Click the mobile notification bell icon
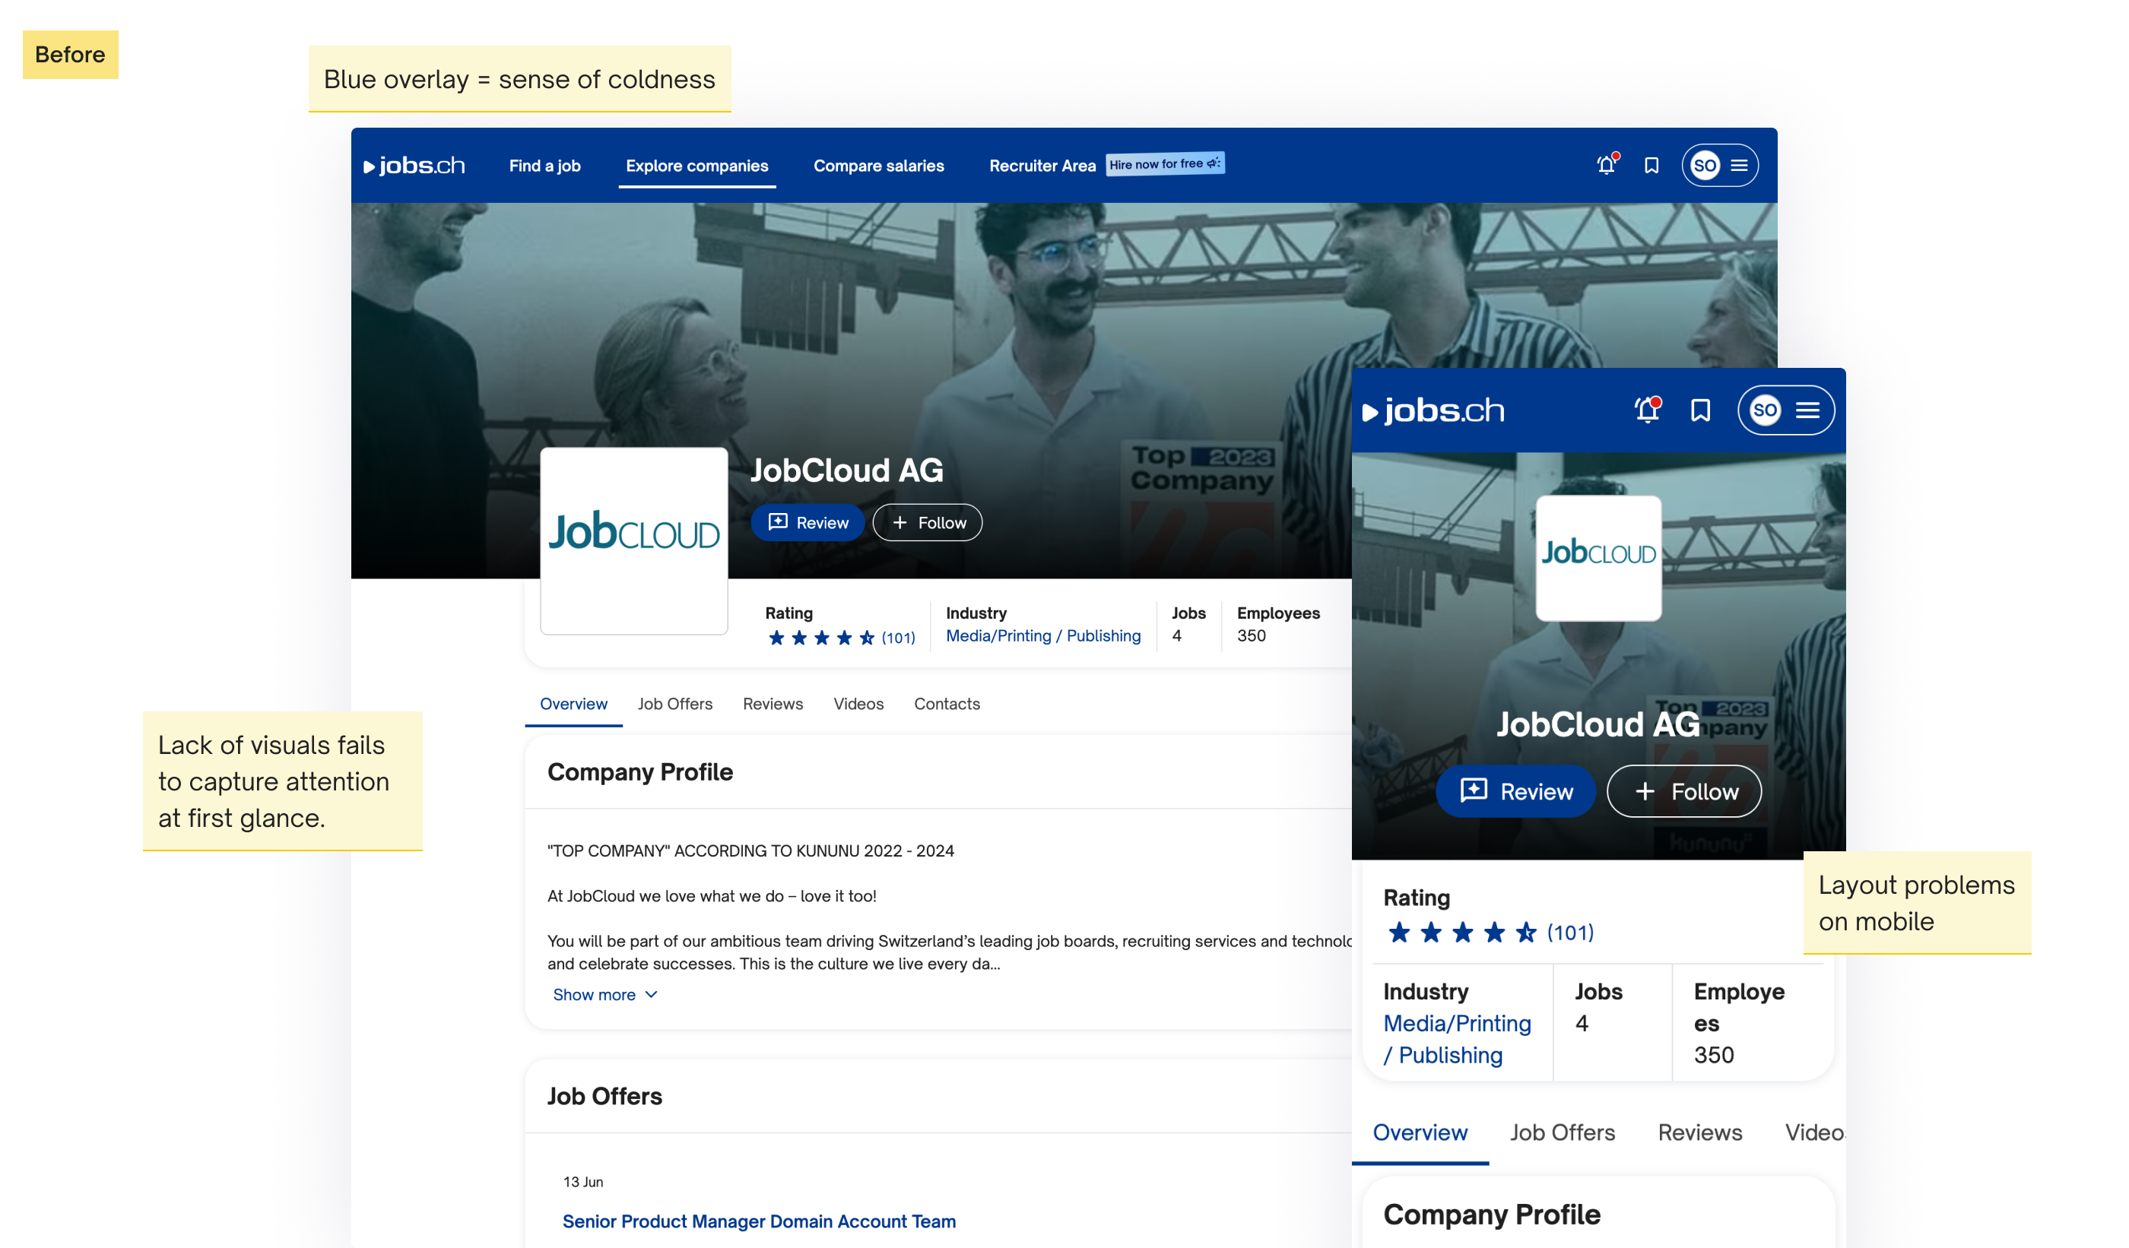This screenshot has height=1248, width=2129. click(1647, 410)
